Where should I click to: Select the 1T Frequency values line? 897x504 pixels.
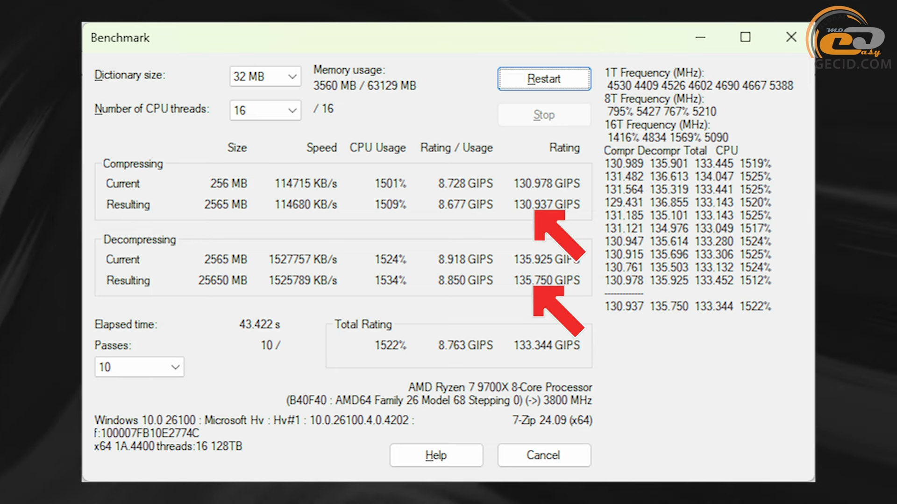(x=700, y=85)
